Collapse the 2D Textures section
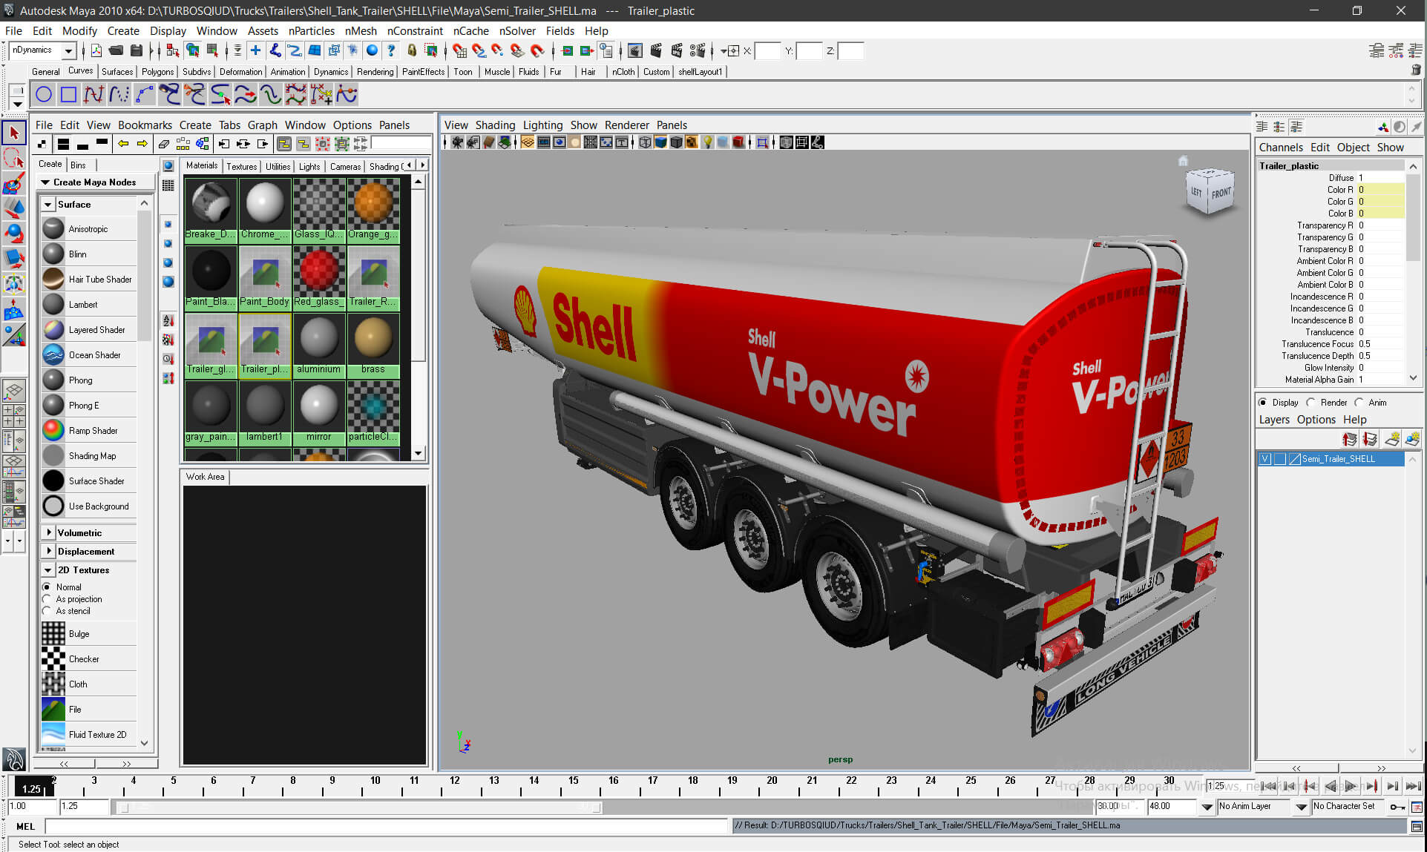The width and height of the screenshot is (1427, 852). pyautogui.click(x=48, y=569)
